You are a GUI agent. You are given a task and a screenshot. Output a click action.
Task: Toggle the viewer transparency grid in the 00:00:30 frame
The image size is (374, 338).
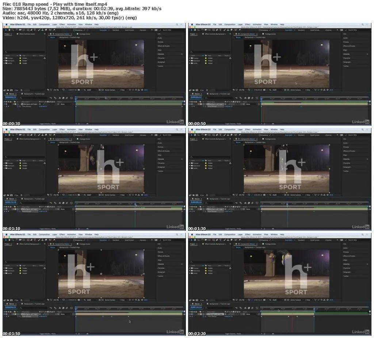103,90
